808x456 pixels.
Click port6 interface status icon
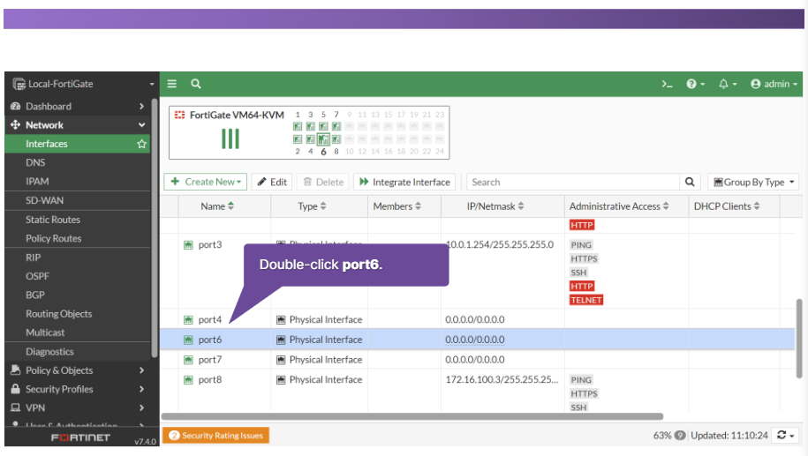[188, 340]
